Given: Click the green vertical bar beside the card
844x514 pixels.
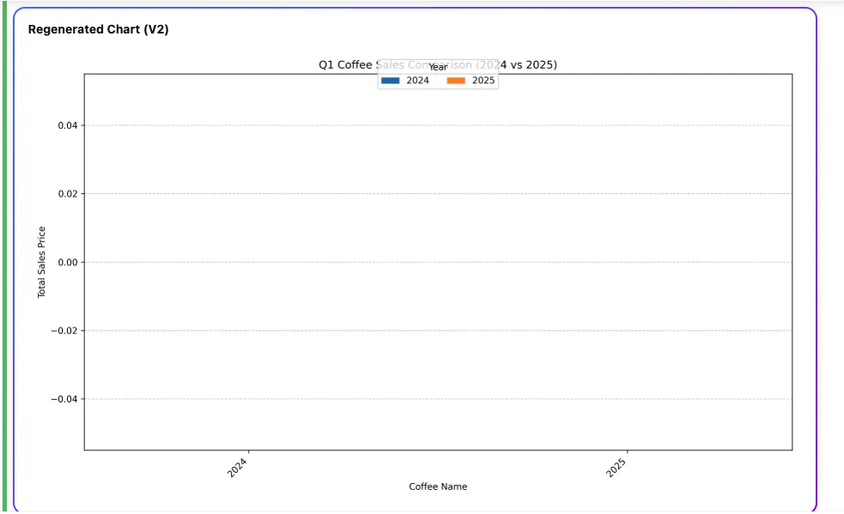Looking at the screenshot, I should tap(5, 257).
